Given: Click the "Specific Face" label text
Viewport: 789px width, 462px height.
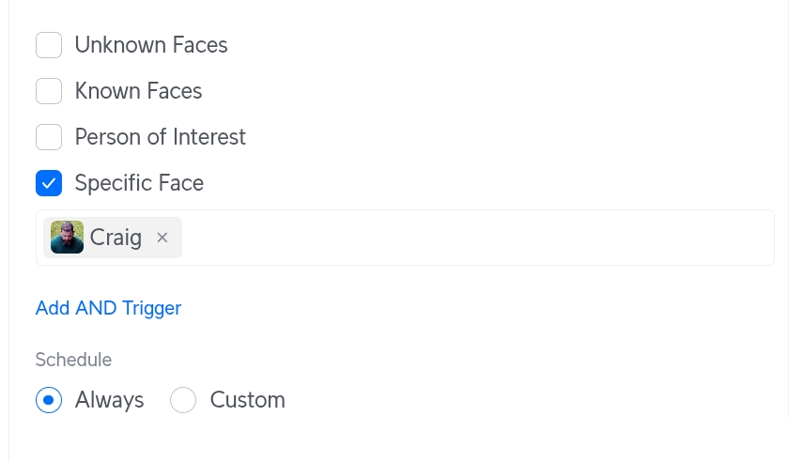Looking at the screenshot, I should (x=139, y=183).
